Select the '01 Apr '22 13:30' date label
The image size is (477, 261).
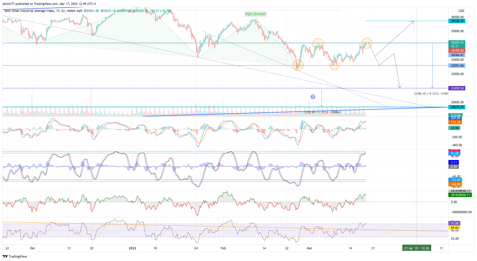417,248
